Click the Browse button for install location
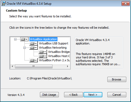The height and width of the screenshot is (102, 131). (117, 79)
